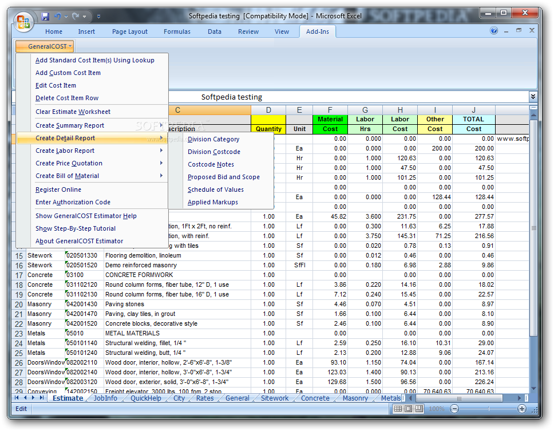
Task: Select Schedule of Values submenu item
Action: point(216,189)
